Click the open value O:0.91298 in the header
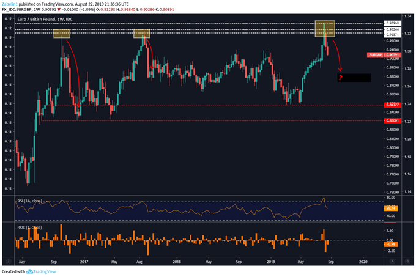The width and height of the screenshot is (416, 277). 106,9
